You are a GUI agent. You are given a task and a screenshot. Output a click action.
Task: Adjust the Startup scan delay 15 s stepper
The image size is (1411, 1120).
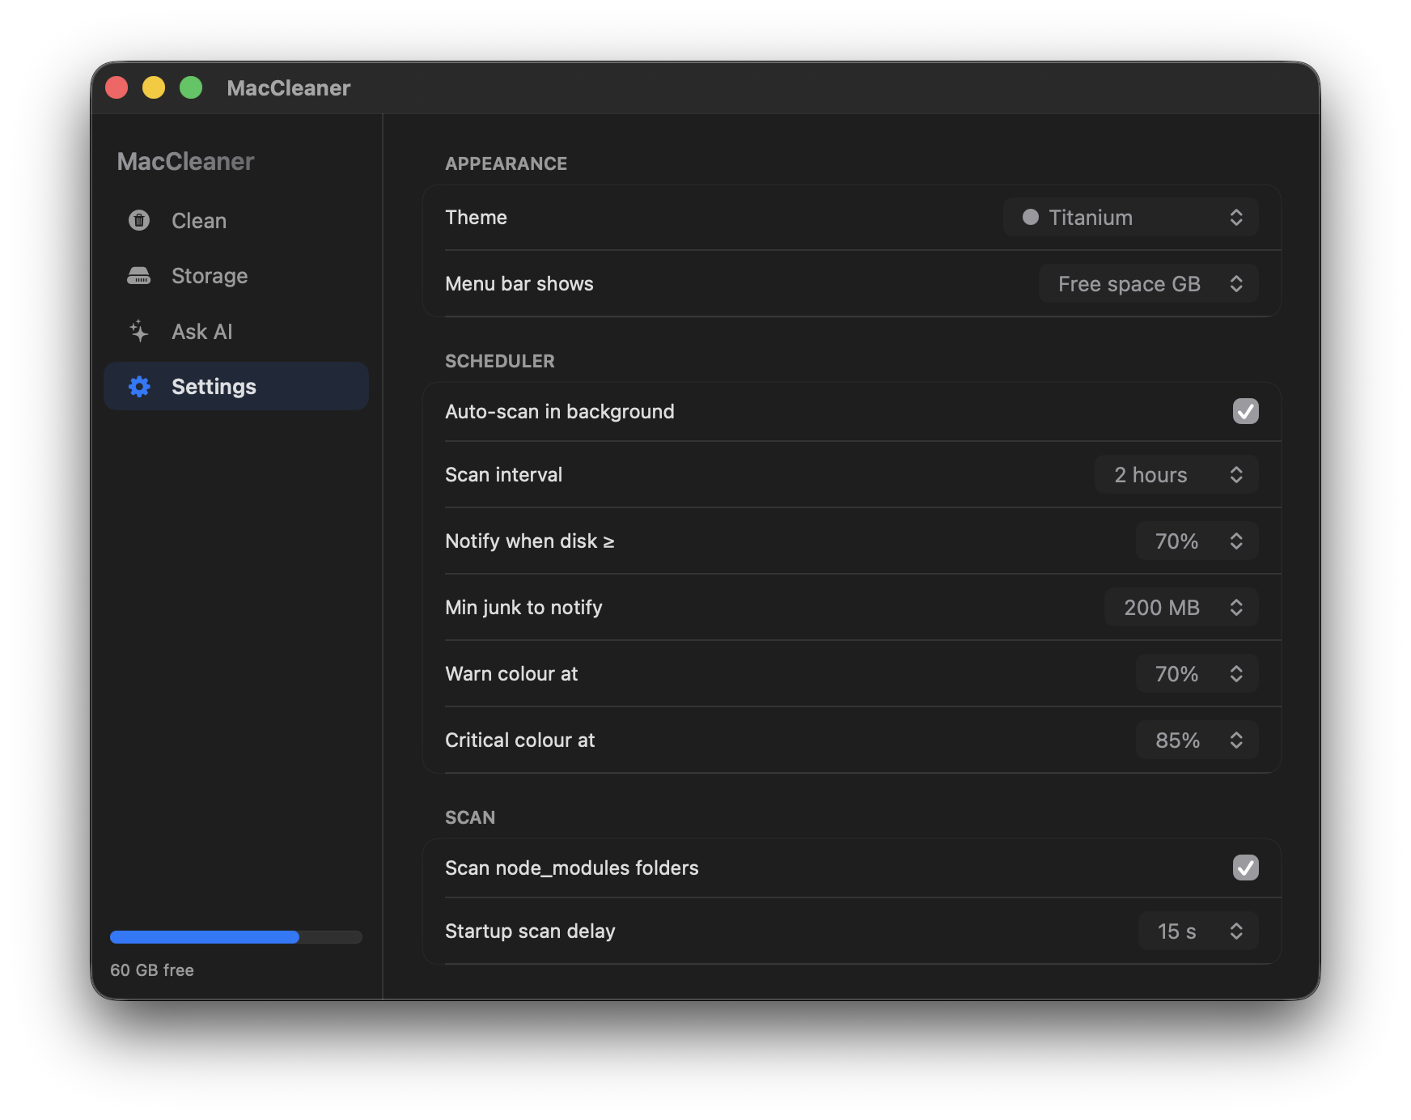(1197, 931)
